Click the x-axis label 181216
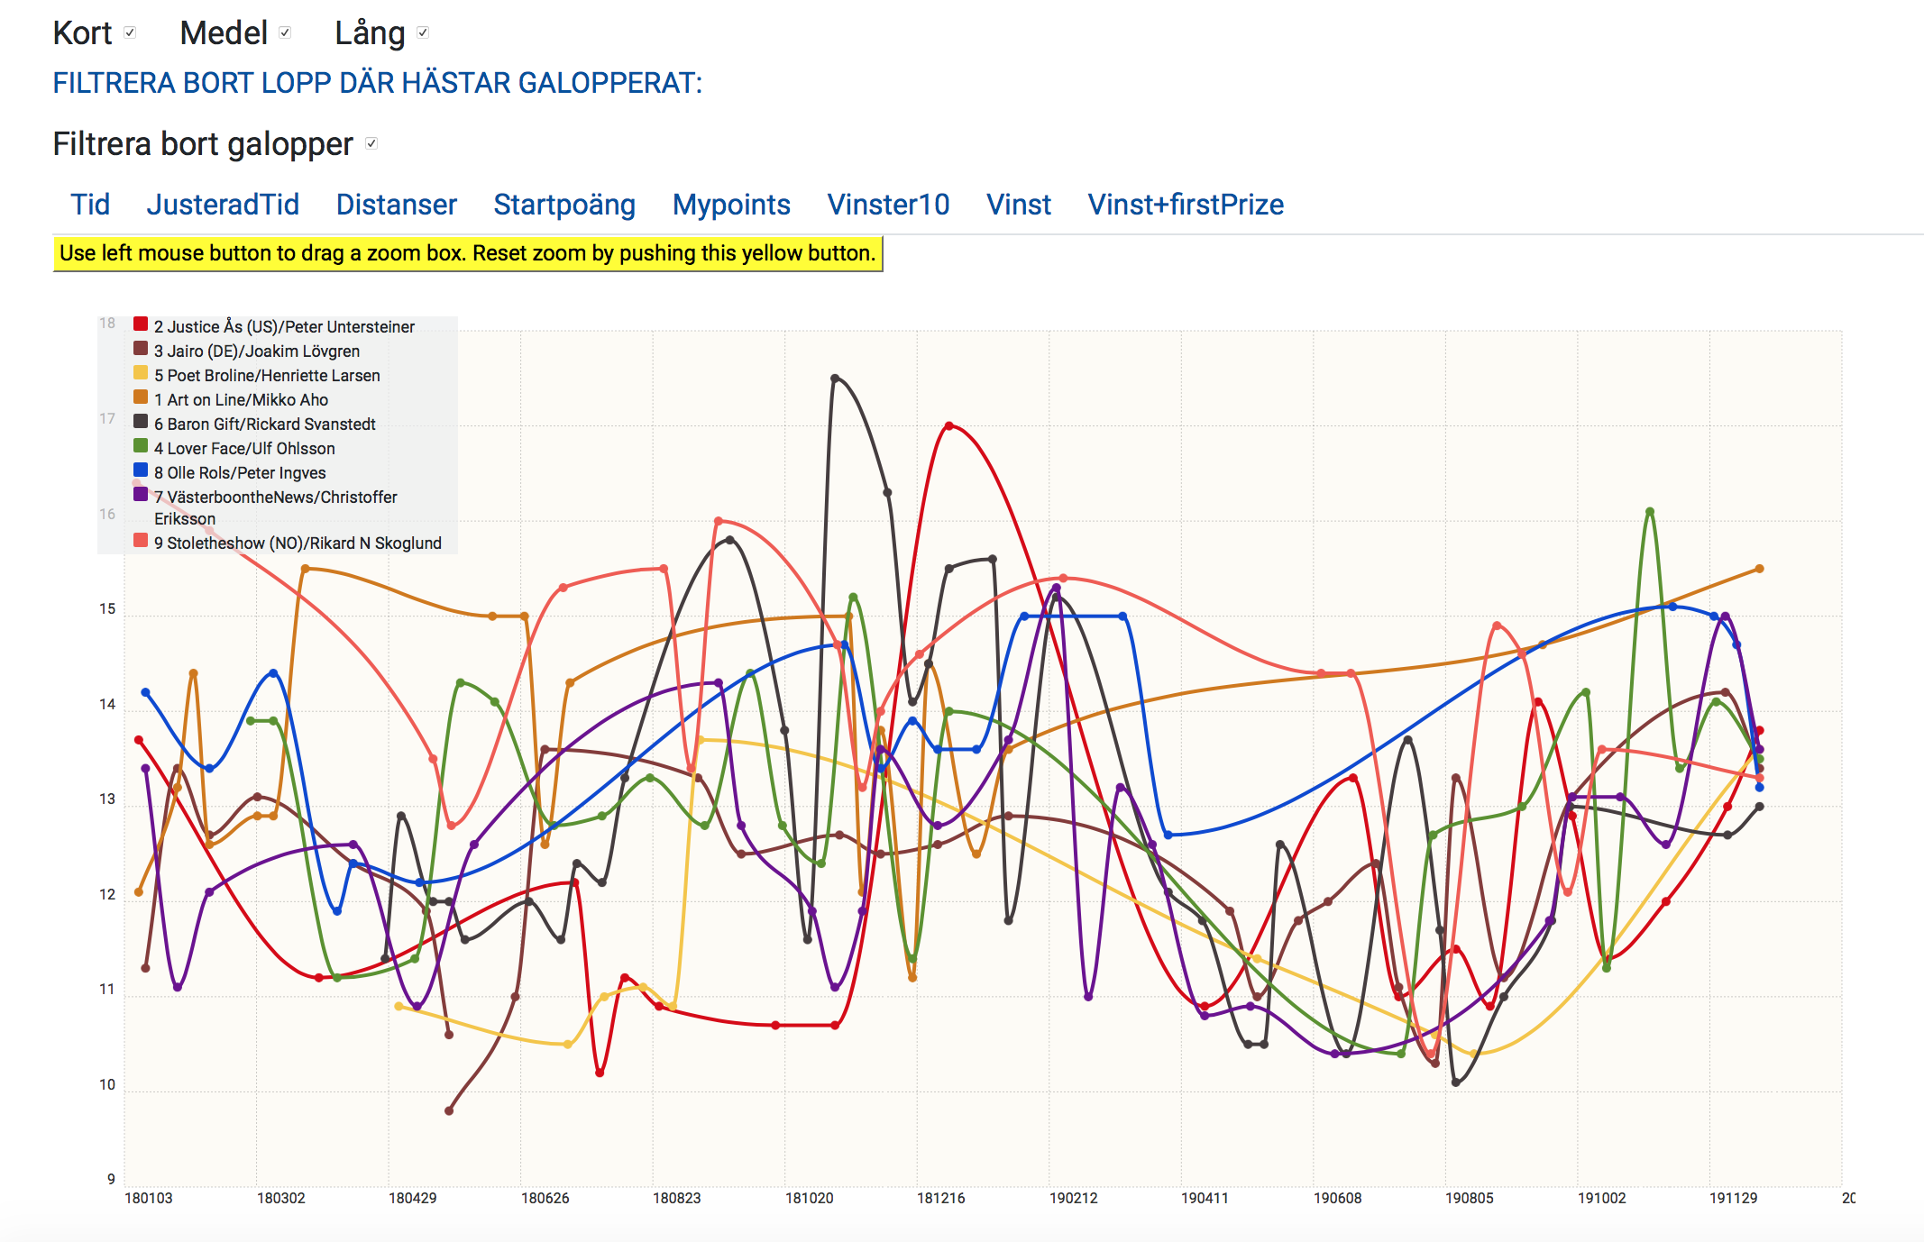Image resolution: width=1924 pixels, height=1242 pixels. pyautogui.click(x=941, y=1198)
